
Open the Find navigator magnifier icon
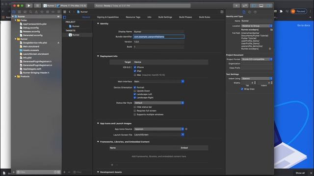30,12
